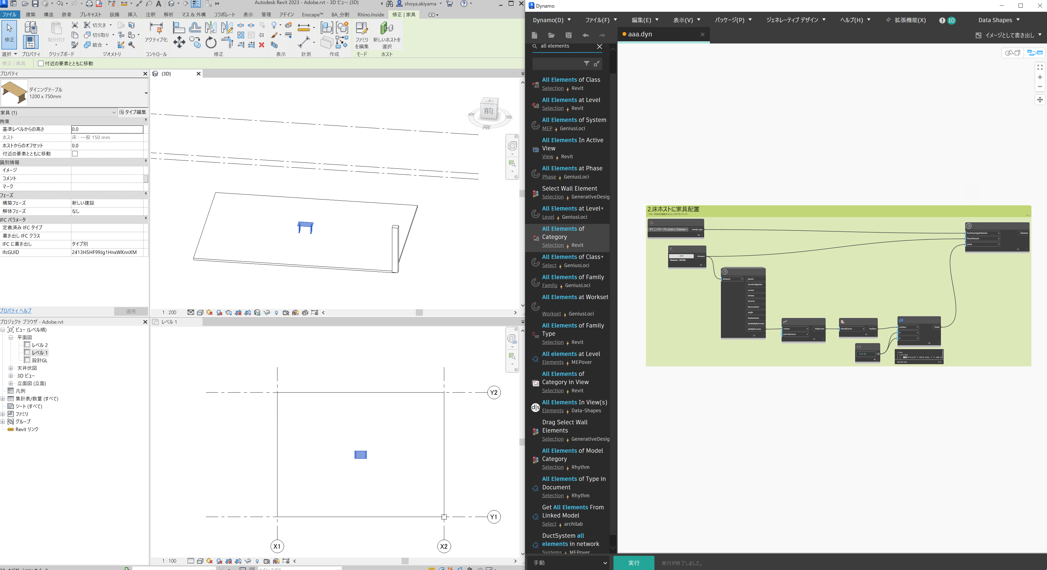Viewport: 1047px width, 570px height.
Task: Click the Offset tool icon
Action: coord(195,28)
